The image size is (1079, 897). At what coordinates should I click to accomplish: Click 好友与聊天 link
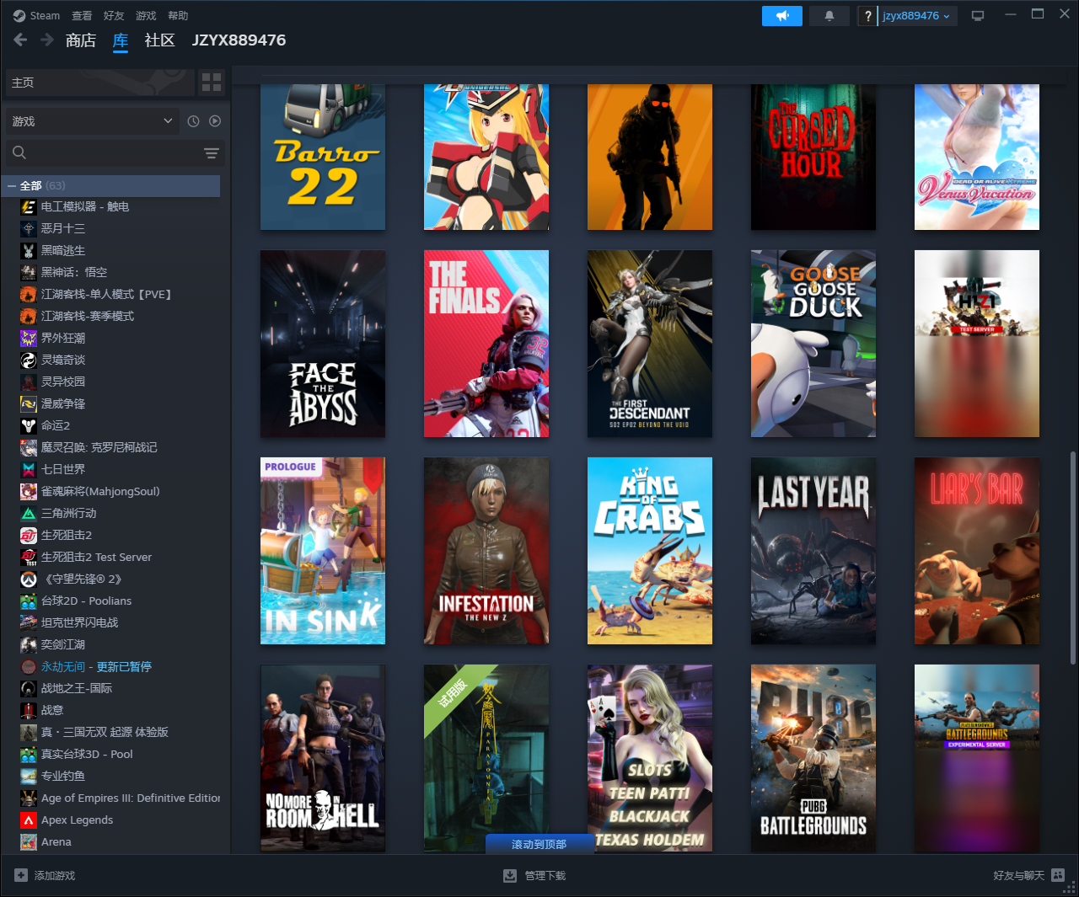pyautogui.click(x=1018, y=875)
